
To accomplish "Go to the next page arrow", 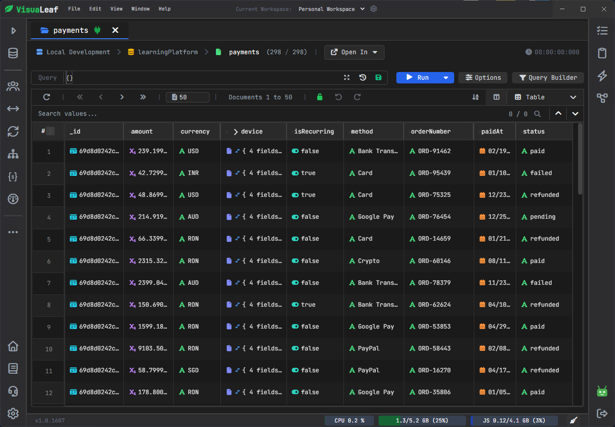I will pos(122,97).
